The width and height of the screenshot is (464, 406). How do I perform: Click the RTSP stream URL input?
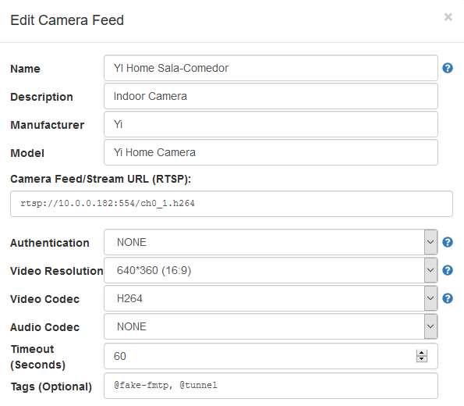(x=232, y=204)
